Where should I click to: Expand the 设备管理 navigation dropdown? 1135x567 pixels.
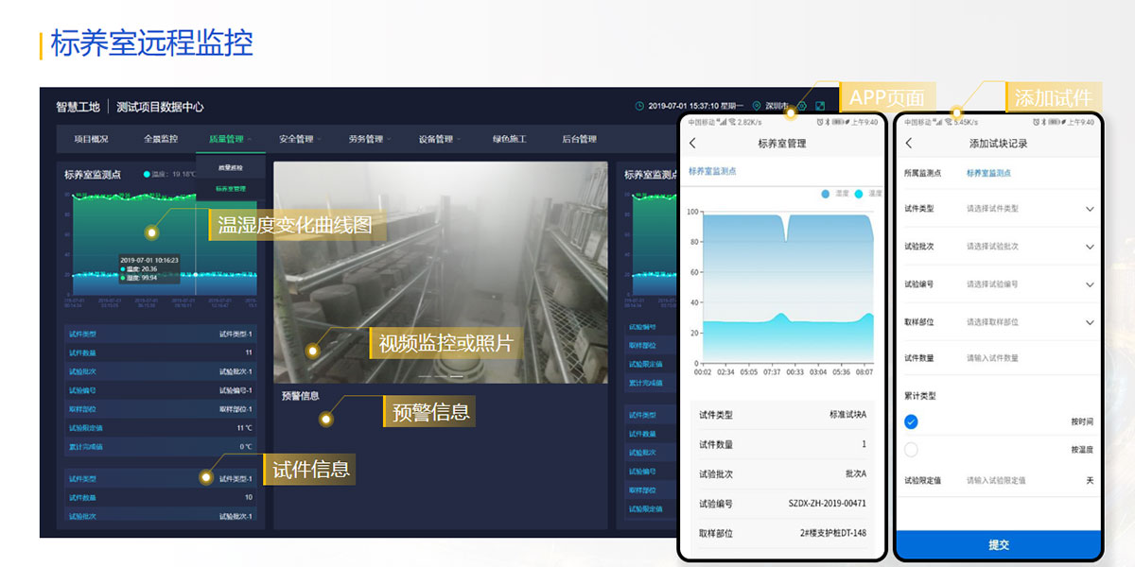point(439,139)
